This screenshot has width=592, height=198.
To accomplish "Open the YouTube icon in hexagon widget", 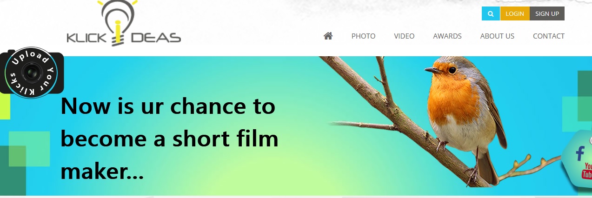I will (587, 171).
